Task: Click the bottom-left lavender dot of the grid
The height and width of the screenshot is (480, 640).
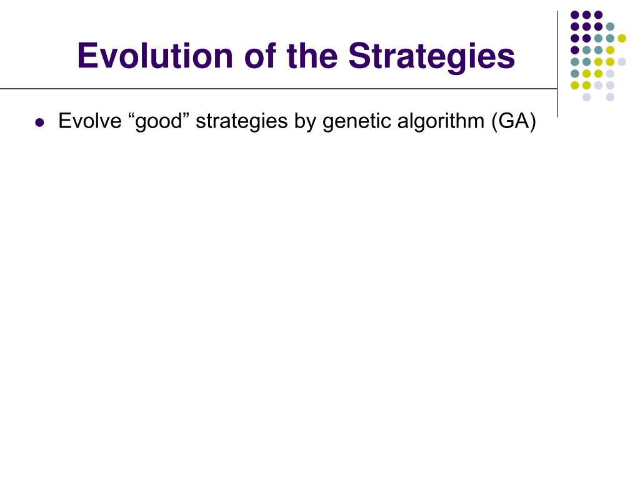Action: tap(586, 97)
